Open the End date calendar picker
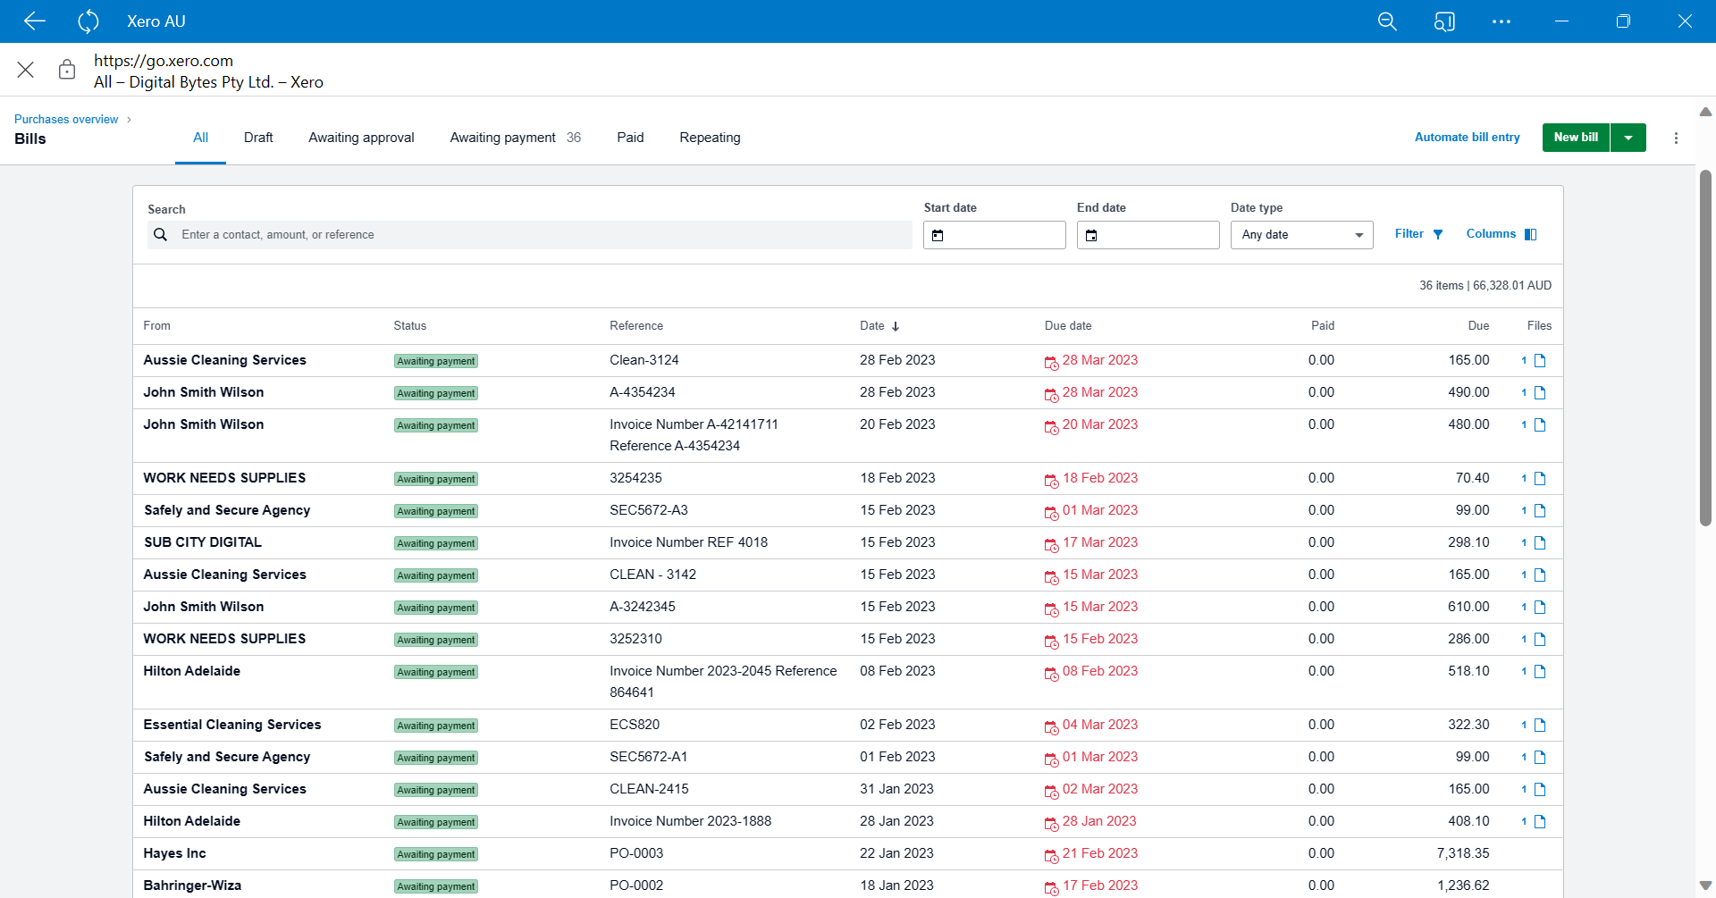 [x=1091, y=235]
